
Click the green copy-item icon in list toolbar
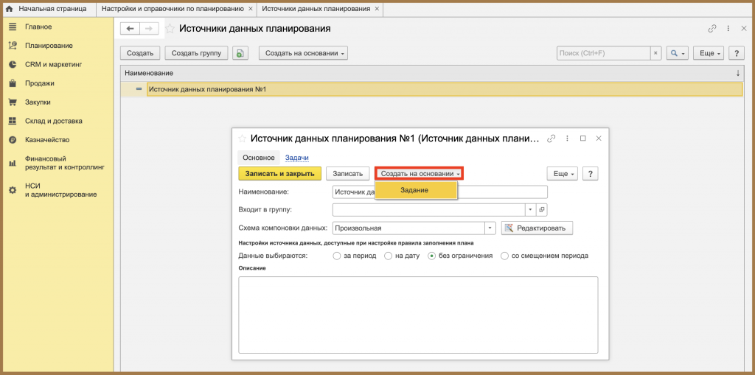[240, 54]
